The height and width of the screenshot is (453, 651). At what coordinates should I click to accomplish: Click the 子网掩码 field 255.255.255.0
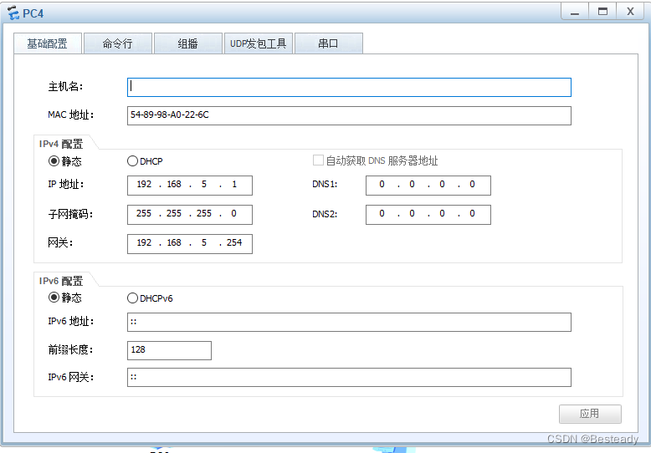click(x=190, y=215)
